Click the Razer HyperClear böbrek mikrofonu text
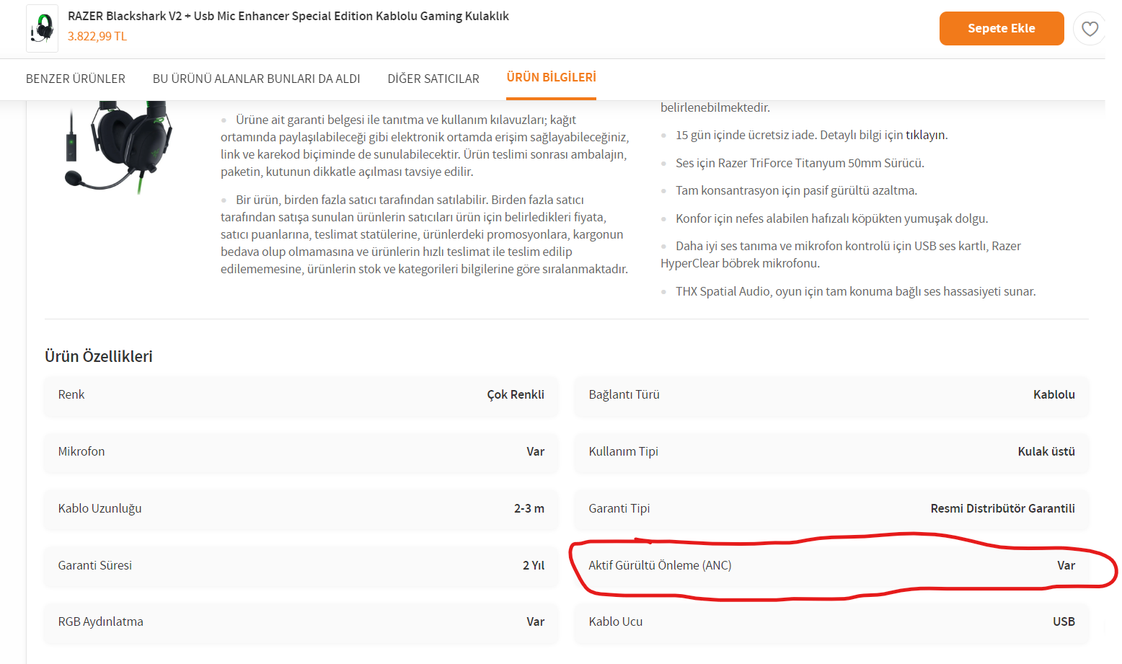 point(841,254)
